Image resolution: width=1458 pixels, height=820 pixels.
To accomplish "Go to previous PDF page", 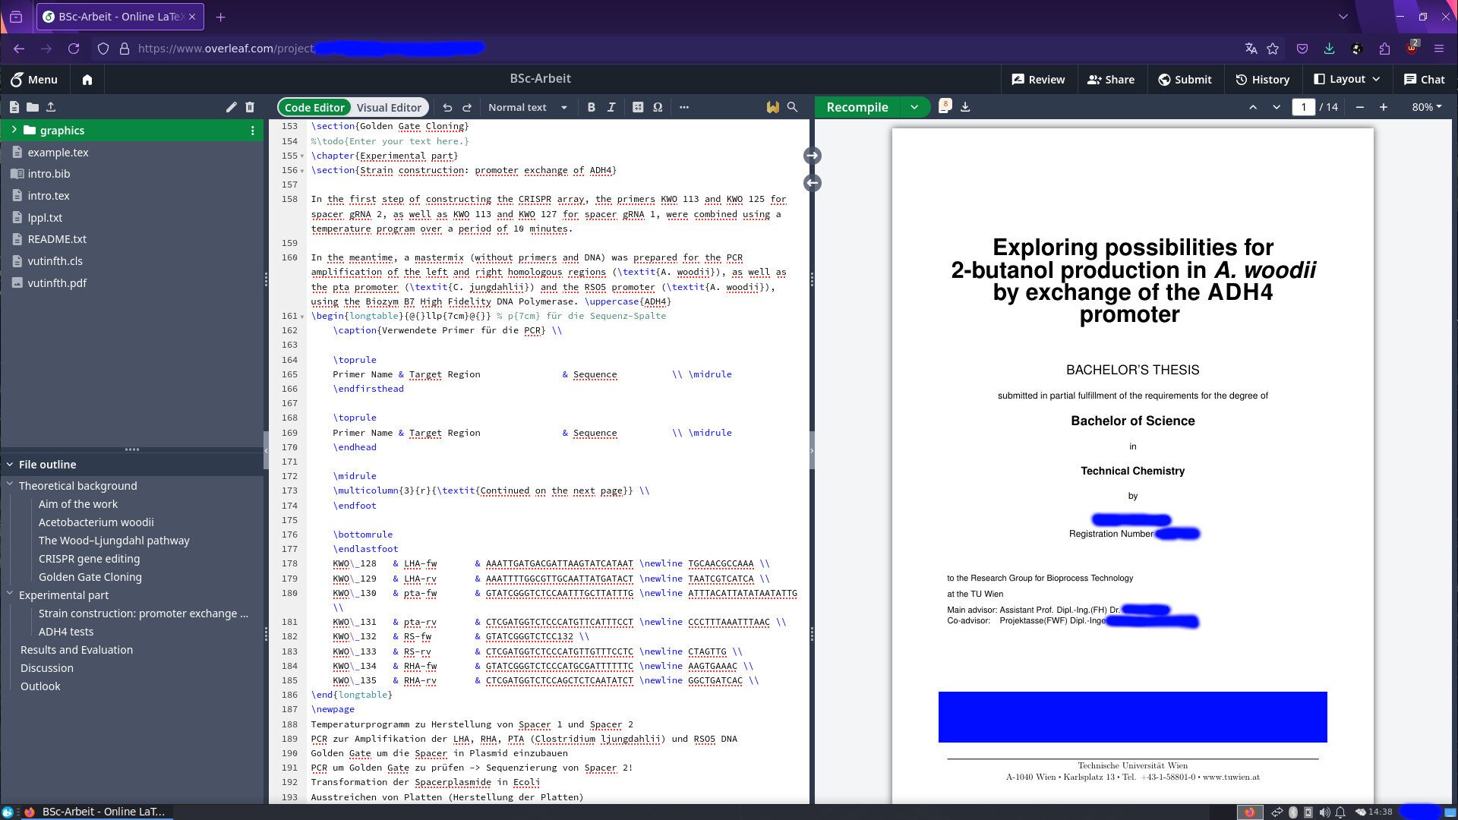I will tap(1253, 107).
